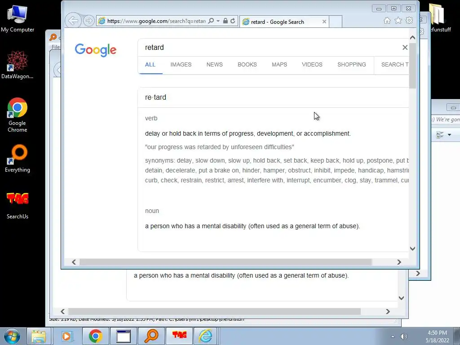Screen dimensions: 460x345
Task: Select the 'retard - Google Search' tab
Action: [284, 22]
